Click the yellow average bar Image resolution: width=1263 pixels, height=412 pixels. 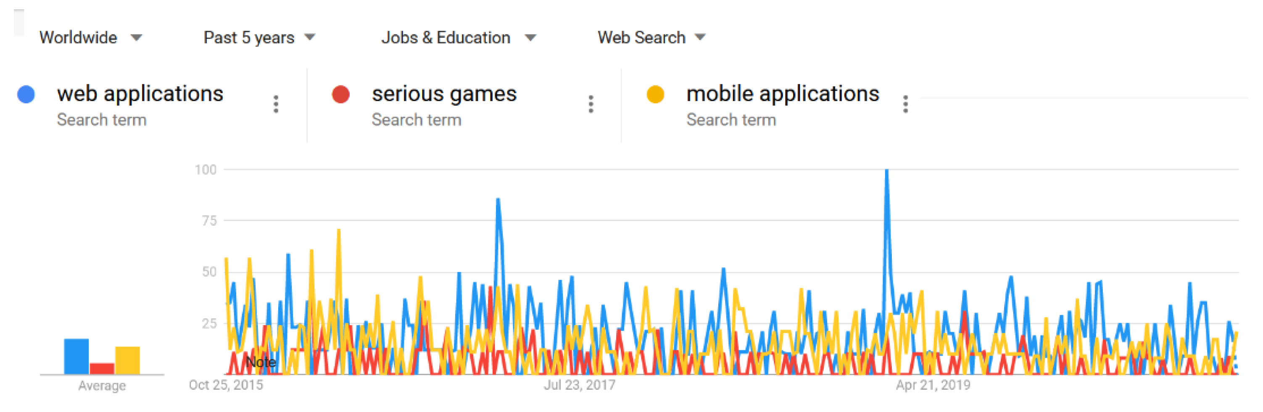127,361
